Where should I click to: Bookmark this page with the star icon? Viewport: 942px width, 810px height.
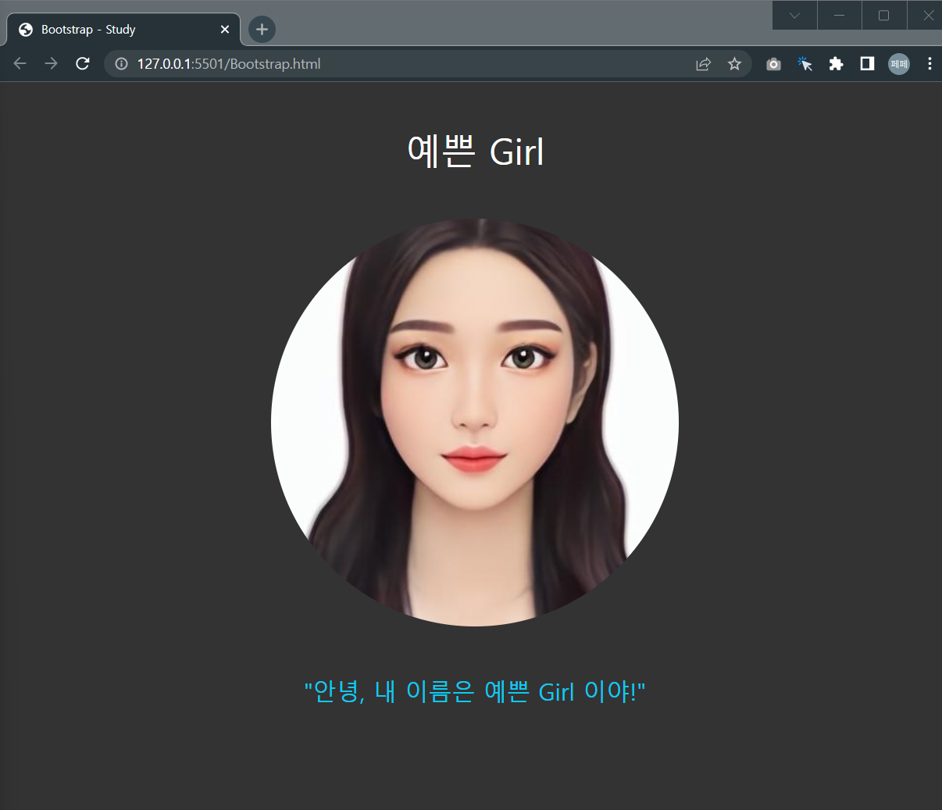pos(734,64)
